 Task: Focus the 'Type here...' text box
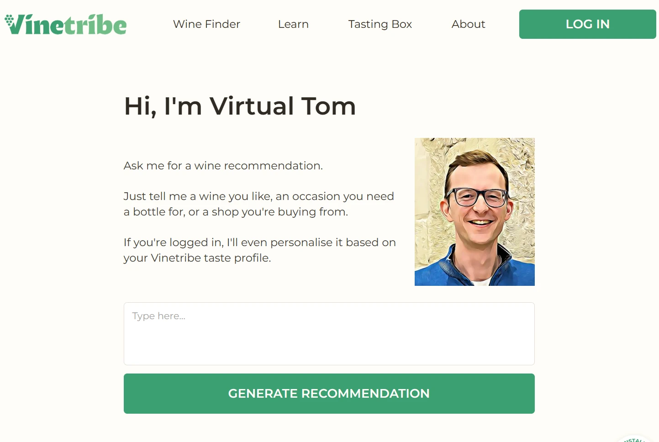329,334
